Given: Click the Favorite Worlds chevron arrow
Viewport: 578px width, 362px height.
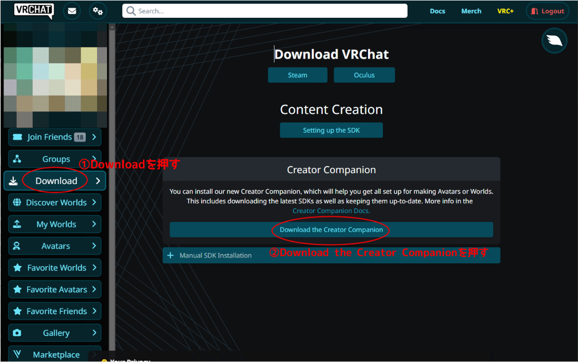Looking at the screenshot, I should pyautogui.click(x=94, y=267).
